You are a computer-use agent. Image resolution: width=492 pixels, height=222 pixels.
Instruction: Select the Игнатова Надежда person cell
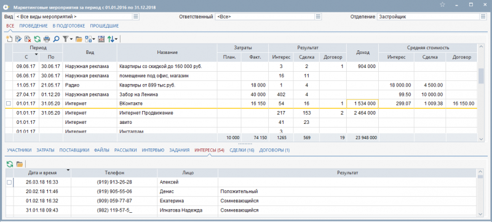188,210
